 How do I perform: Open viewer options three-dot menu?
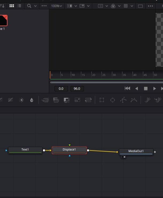pyautogui.click(x=150, y=6)
